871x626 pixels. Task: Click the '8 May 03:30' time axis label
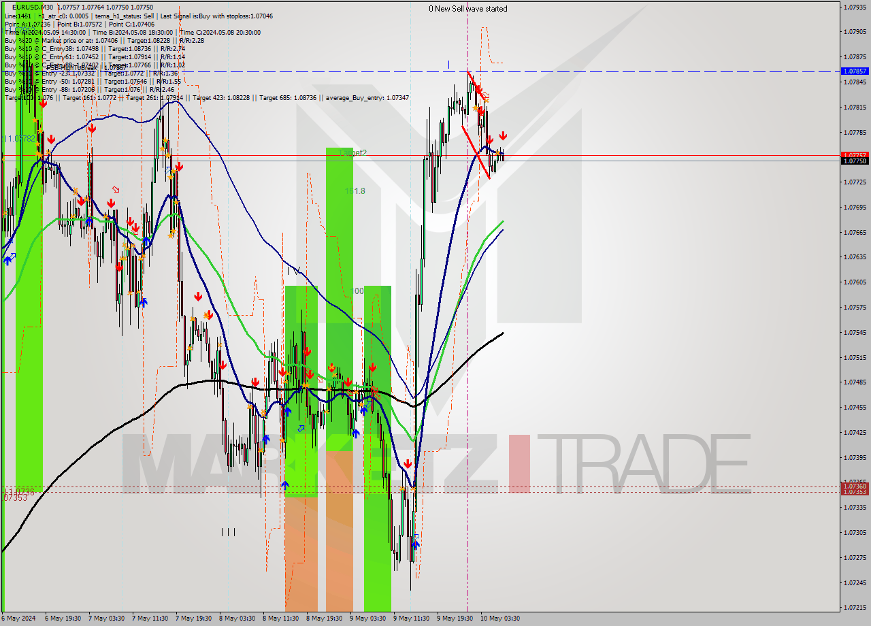pos(237,619)
